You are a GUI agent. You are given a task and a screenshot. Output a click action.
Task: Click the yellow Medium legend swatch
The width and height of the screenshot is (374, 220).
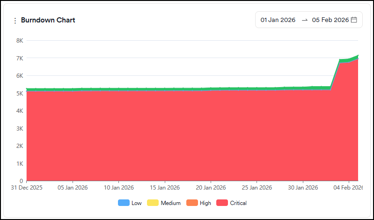pyautogui.click(x=153, y=203)
